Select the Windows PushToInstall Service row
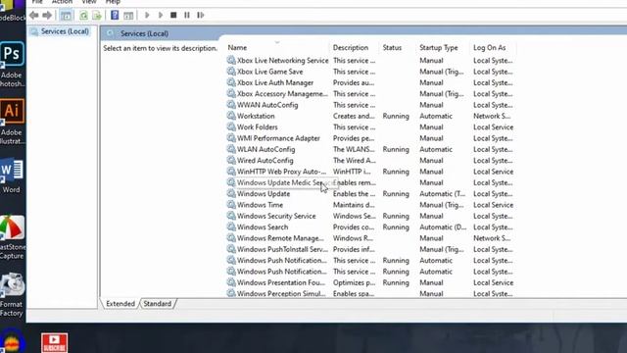Viewport: 627px width, 353px height. (370, 249)
